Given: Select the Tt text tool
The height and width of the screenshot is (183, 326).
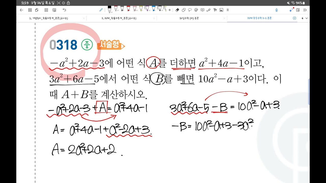Looking at the screenshot, I should 215,10.
